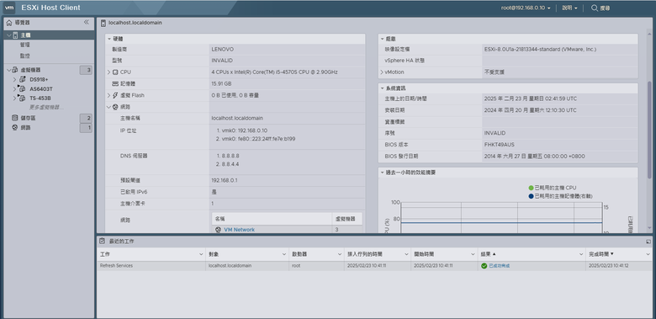
Task: Click the VMware vm logo icon
Action: [x=9, y=8]
